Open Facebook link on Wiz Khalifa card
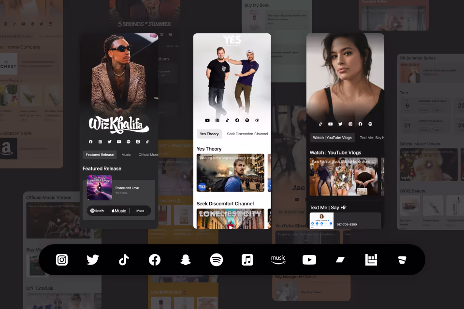The image size is (464, 309). [x=90, y=141]
